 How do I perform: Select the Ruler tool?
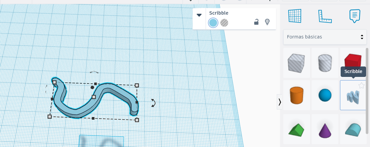325,16
